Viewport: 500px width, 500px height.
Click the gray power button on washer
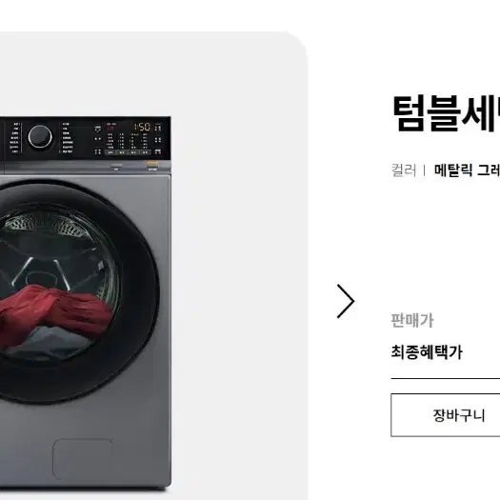coord(116,165)
